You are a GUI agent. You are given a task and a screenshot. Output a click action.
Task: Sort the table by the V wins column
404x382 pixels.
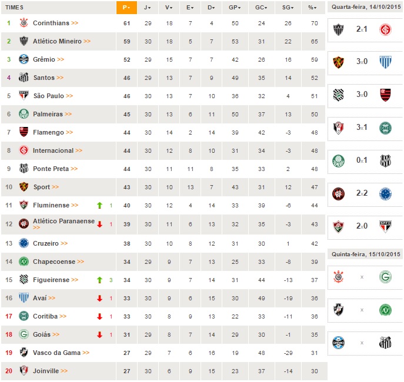[169, 7]
